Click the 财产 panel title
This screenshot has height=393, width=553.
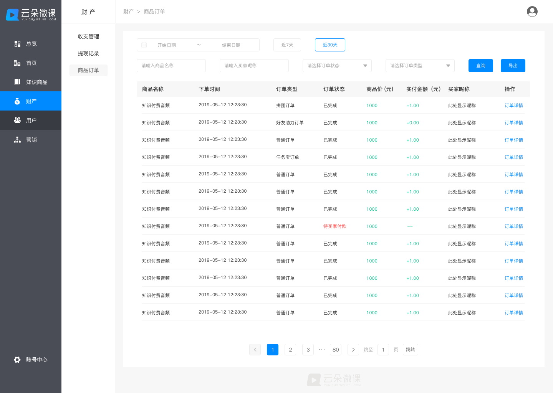[x=88, y=12]
